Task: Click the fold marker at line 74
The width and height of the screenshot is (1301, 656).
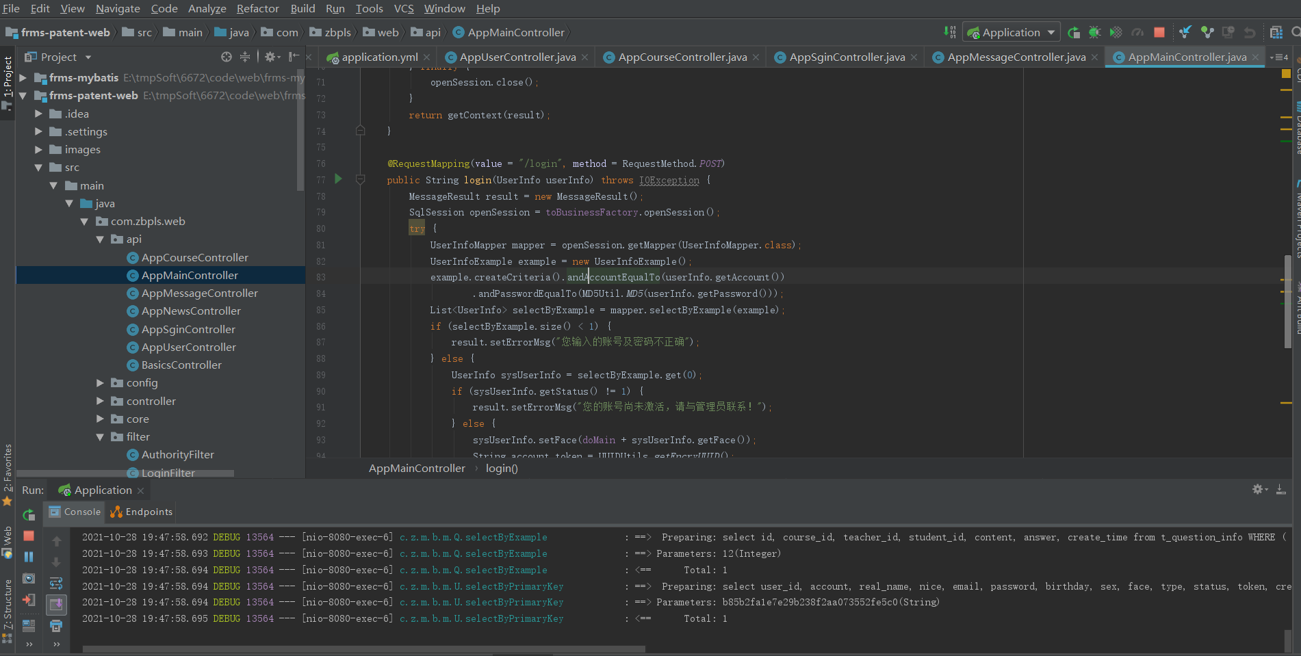Action: [361, 131]
